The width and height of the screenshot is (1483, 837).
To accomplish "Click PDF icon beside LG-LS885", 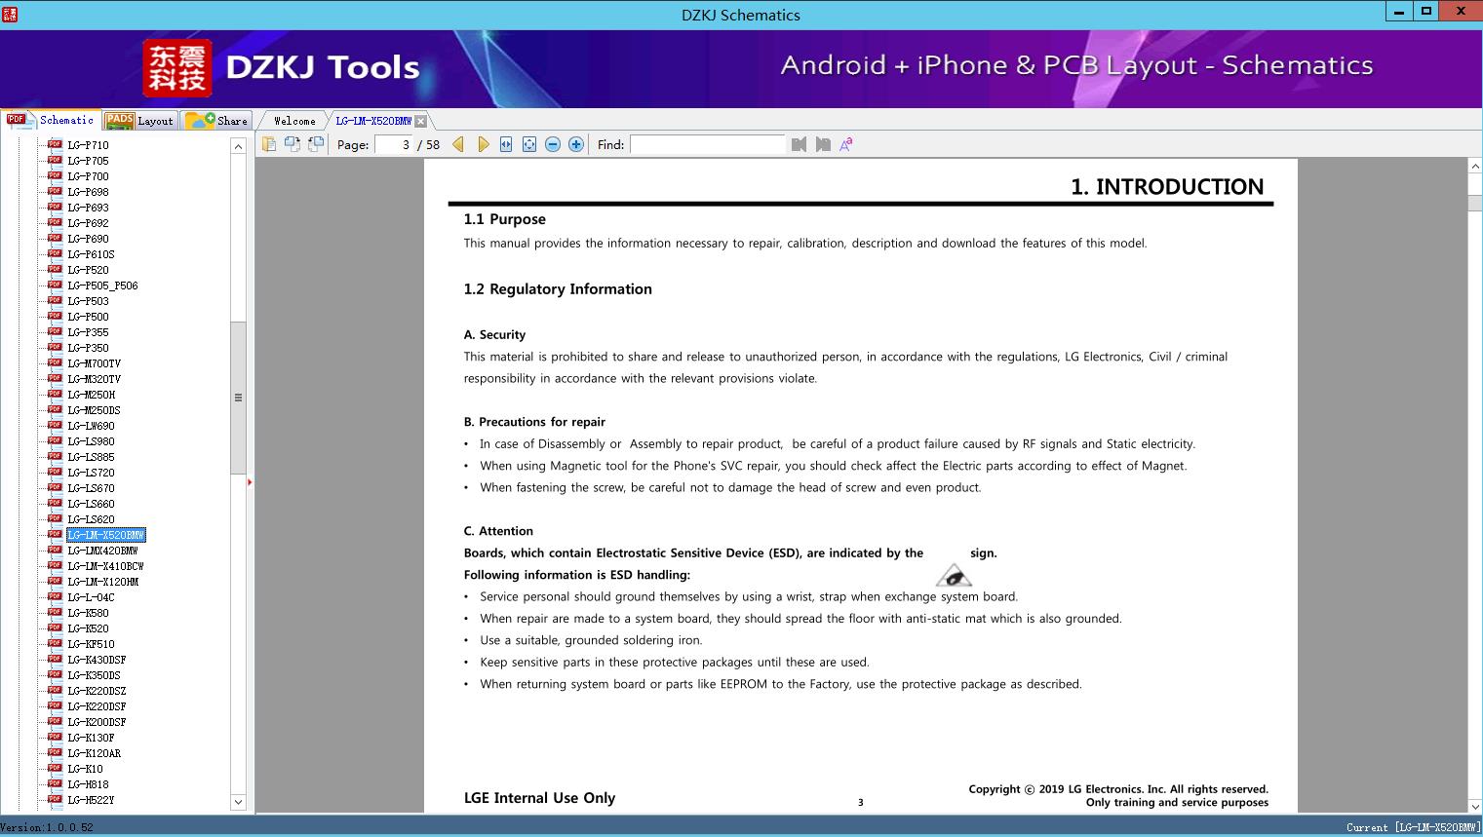I will click(x=55, y=456).
